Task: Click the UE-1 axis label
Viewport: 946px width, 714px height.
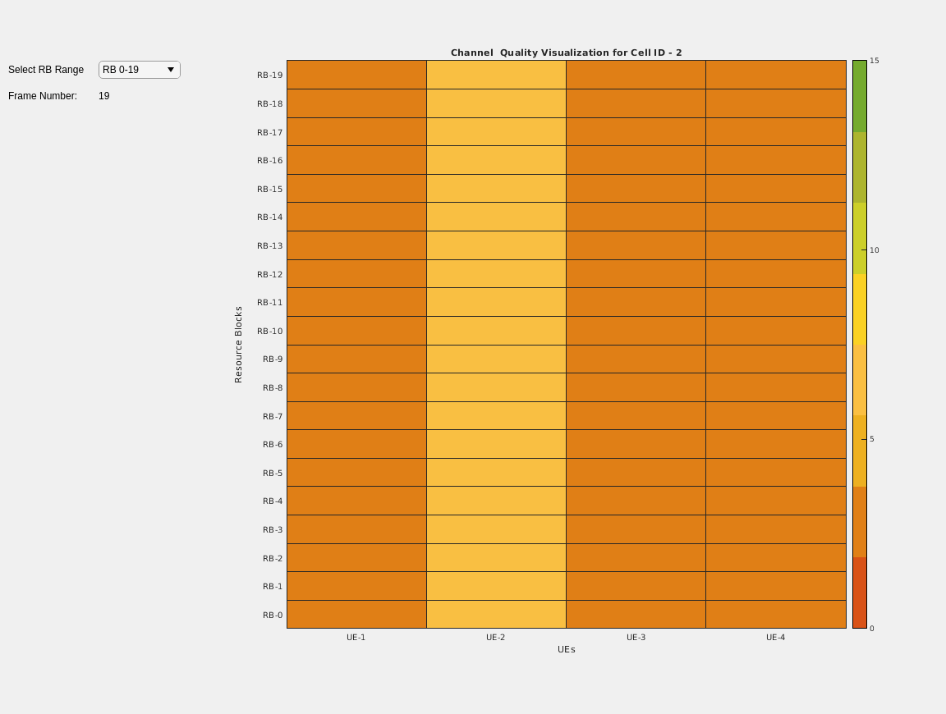Action: pos(356,638)
